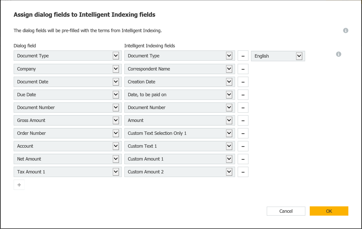Remove the Gross Amount mapping
The height and width of the screenshot is (229, 362).
[x=243, y=120]
